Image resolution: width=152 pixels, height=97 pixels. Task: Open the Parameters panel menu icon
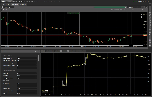39,51
